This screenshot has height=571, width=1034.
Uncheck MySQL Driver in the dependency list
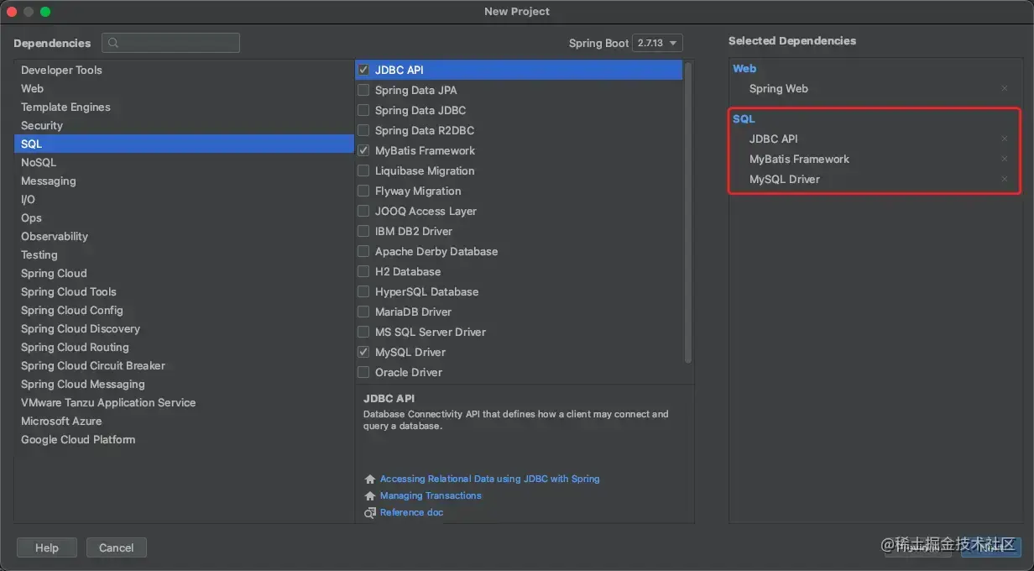click(363, 352)
